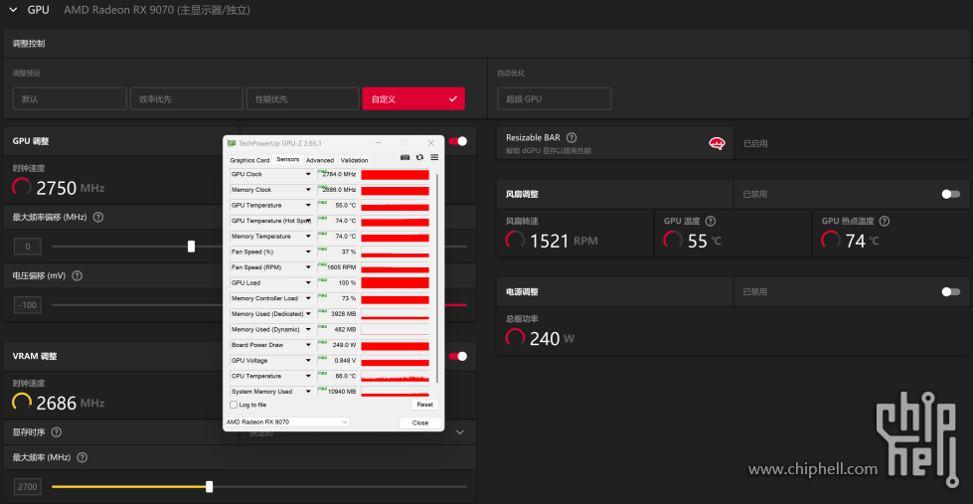Open the CPU Temperature sensor dropdown

click(308, 376)
